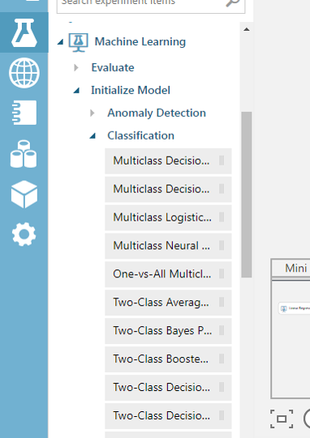Select the Classification label
The height and width of the screenshot is (438, 310).
pos(141,135)
